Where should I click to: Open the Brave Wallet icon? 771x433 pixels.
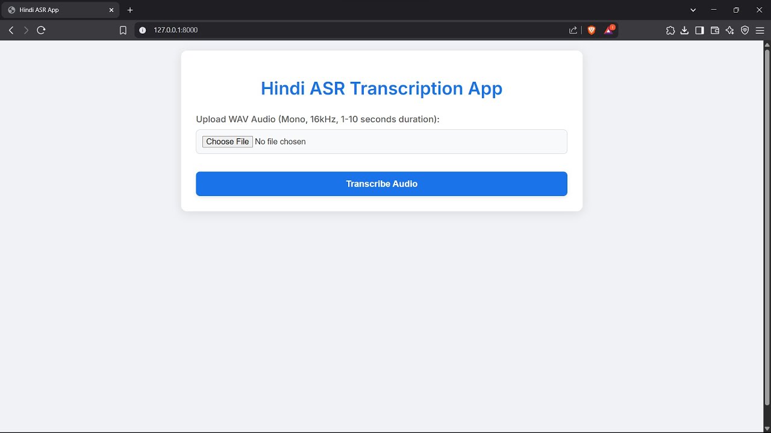click(x=715, y=30)
